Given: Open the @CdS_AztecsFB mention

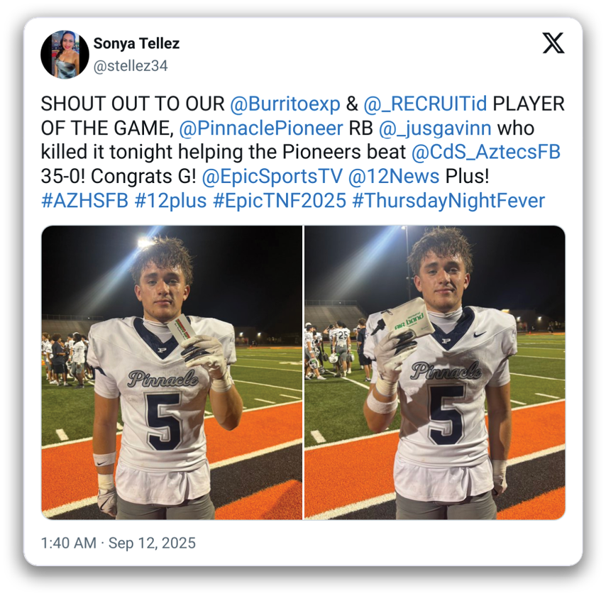Looking at the screenshot, I should pos(486,153).
